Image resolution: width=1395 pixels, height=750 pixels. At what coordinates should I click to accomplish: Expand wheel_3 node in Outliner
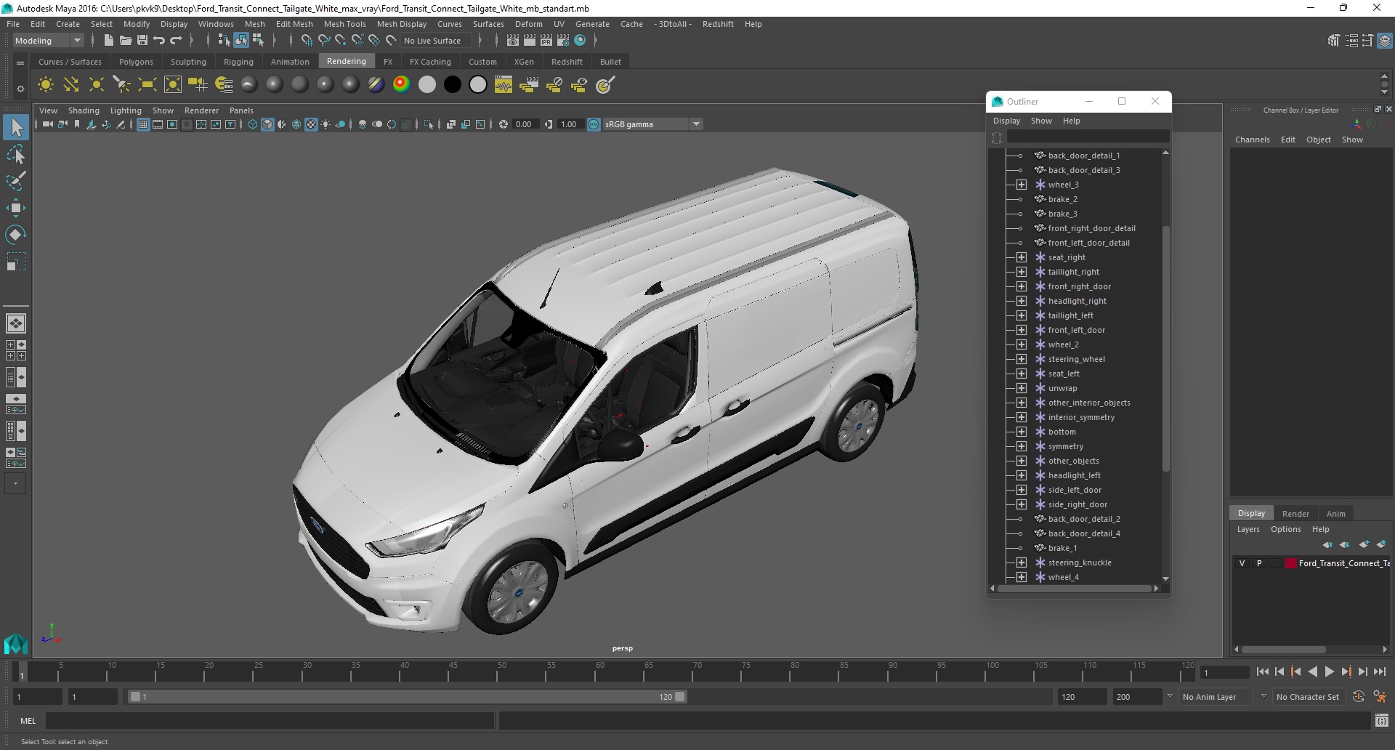tap(1021, 185)
